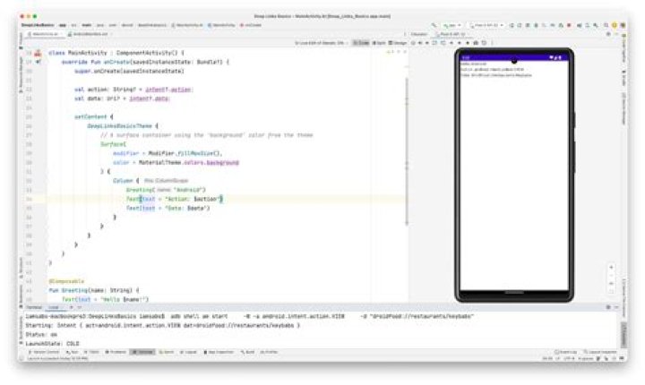645x385 pixels.
Task: Select Design view mode
Action: click(398, 43)
